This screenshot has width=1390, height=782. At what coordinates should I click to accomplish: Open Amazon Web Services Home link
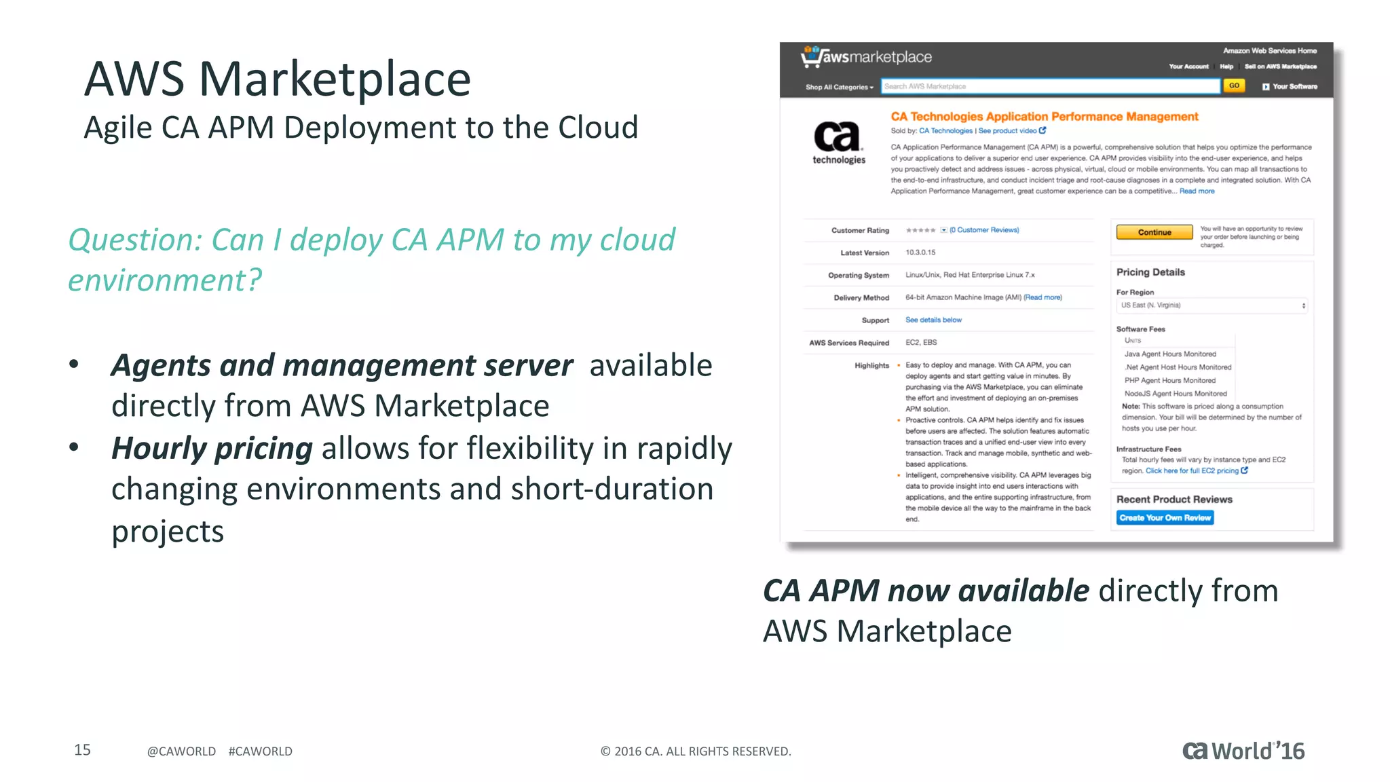pyautogui.click(x=1270, y=51)
